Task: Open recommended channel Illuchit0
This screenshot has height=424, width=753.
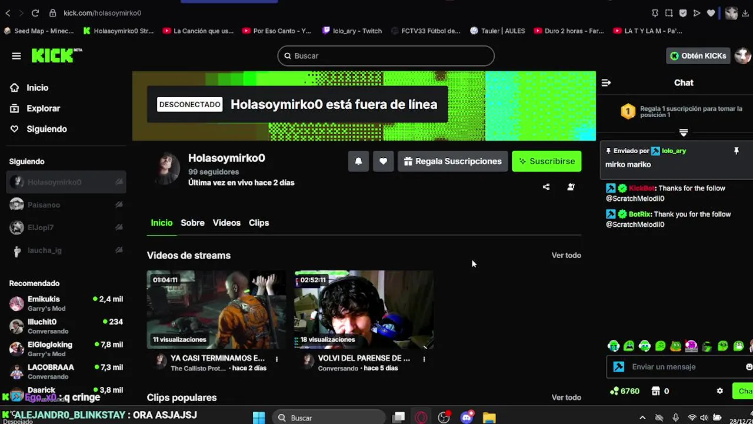Action: click(66, 326)
